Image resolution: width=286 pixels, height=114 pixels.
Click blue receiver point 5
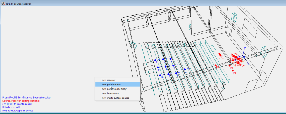click(x=163, y=59)
